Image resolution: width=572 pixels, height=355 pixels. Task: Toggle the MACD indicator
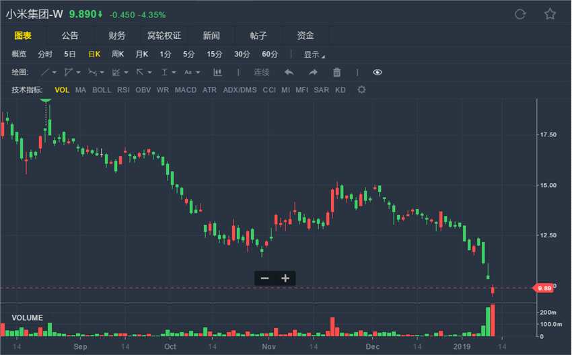[186, 89]
